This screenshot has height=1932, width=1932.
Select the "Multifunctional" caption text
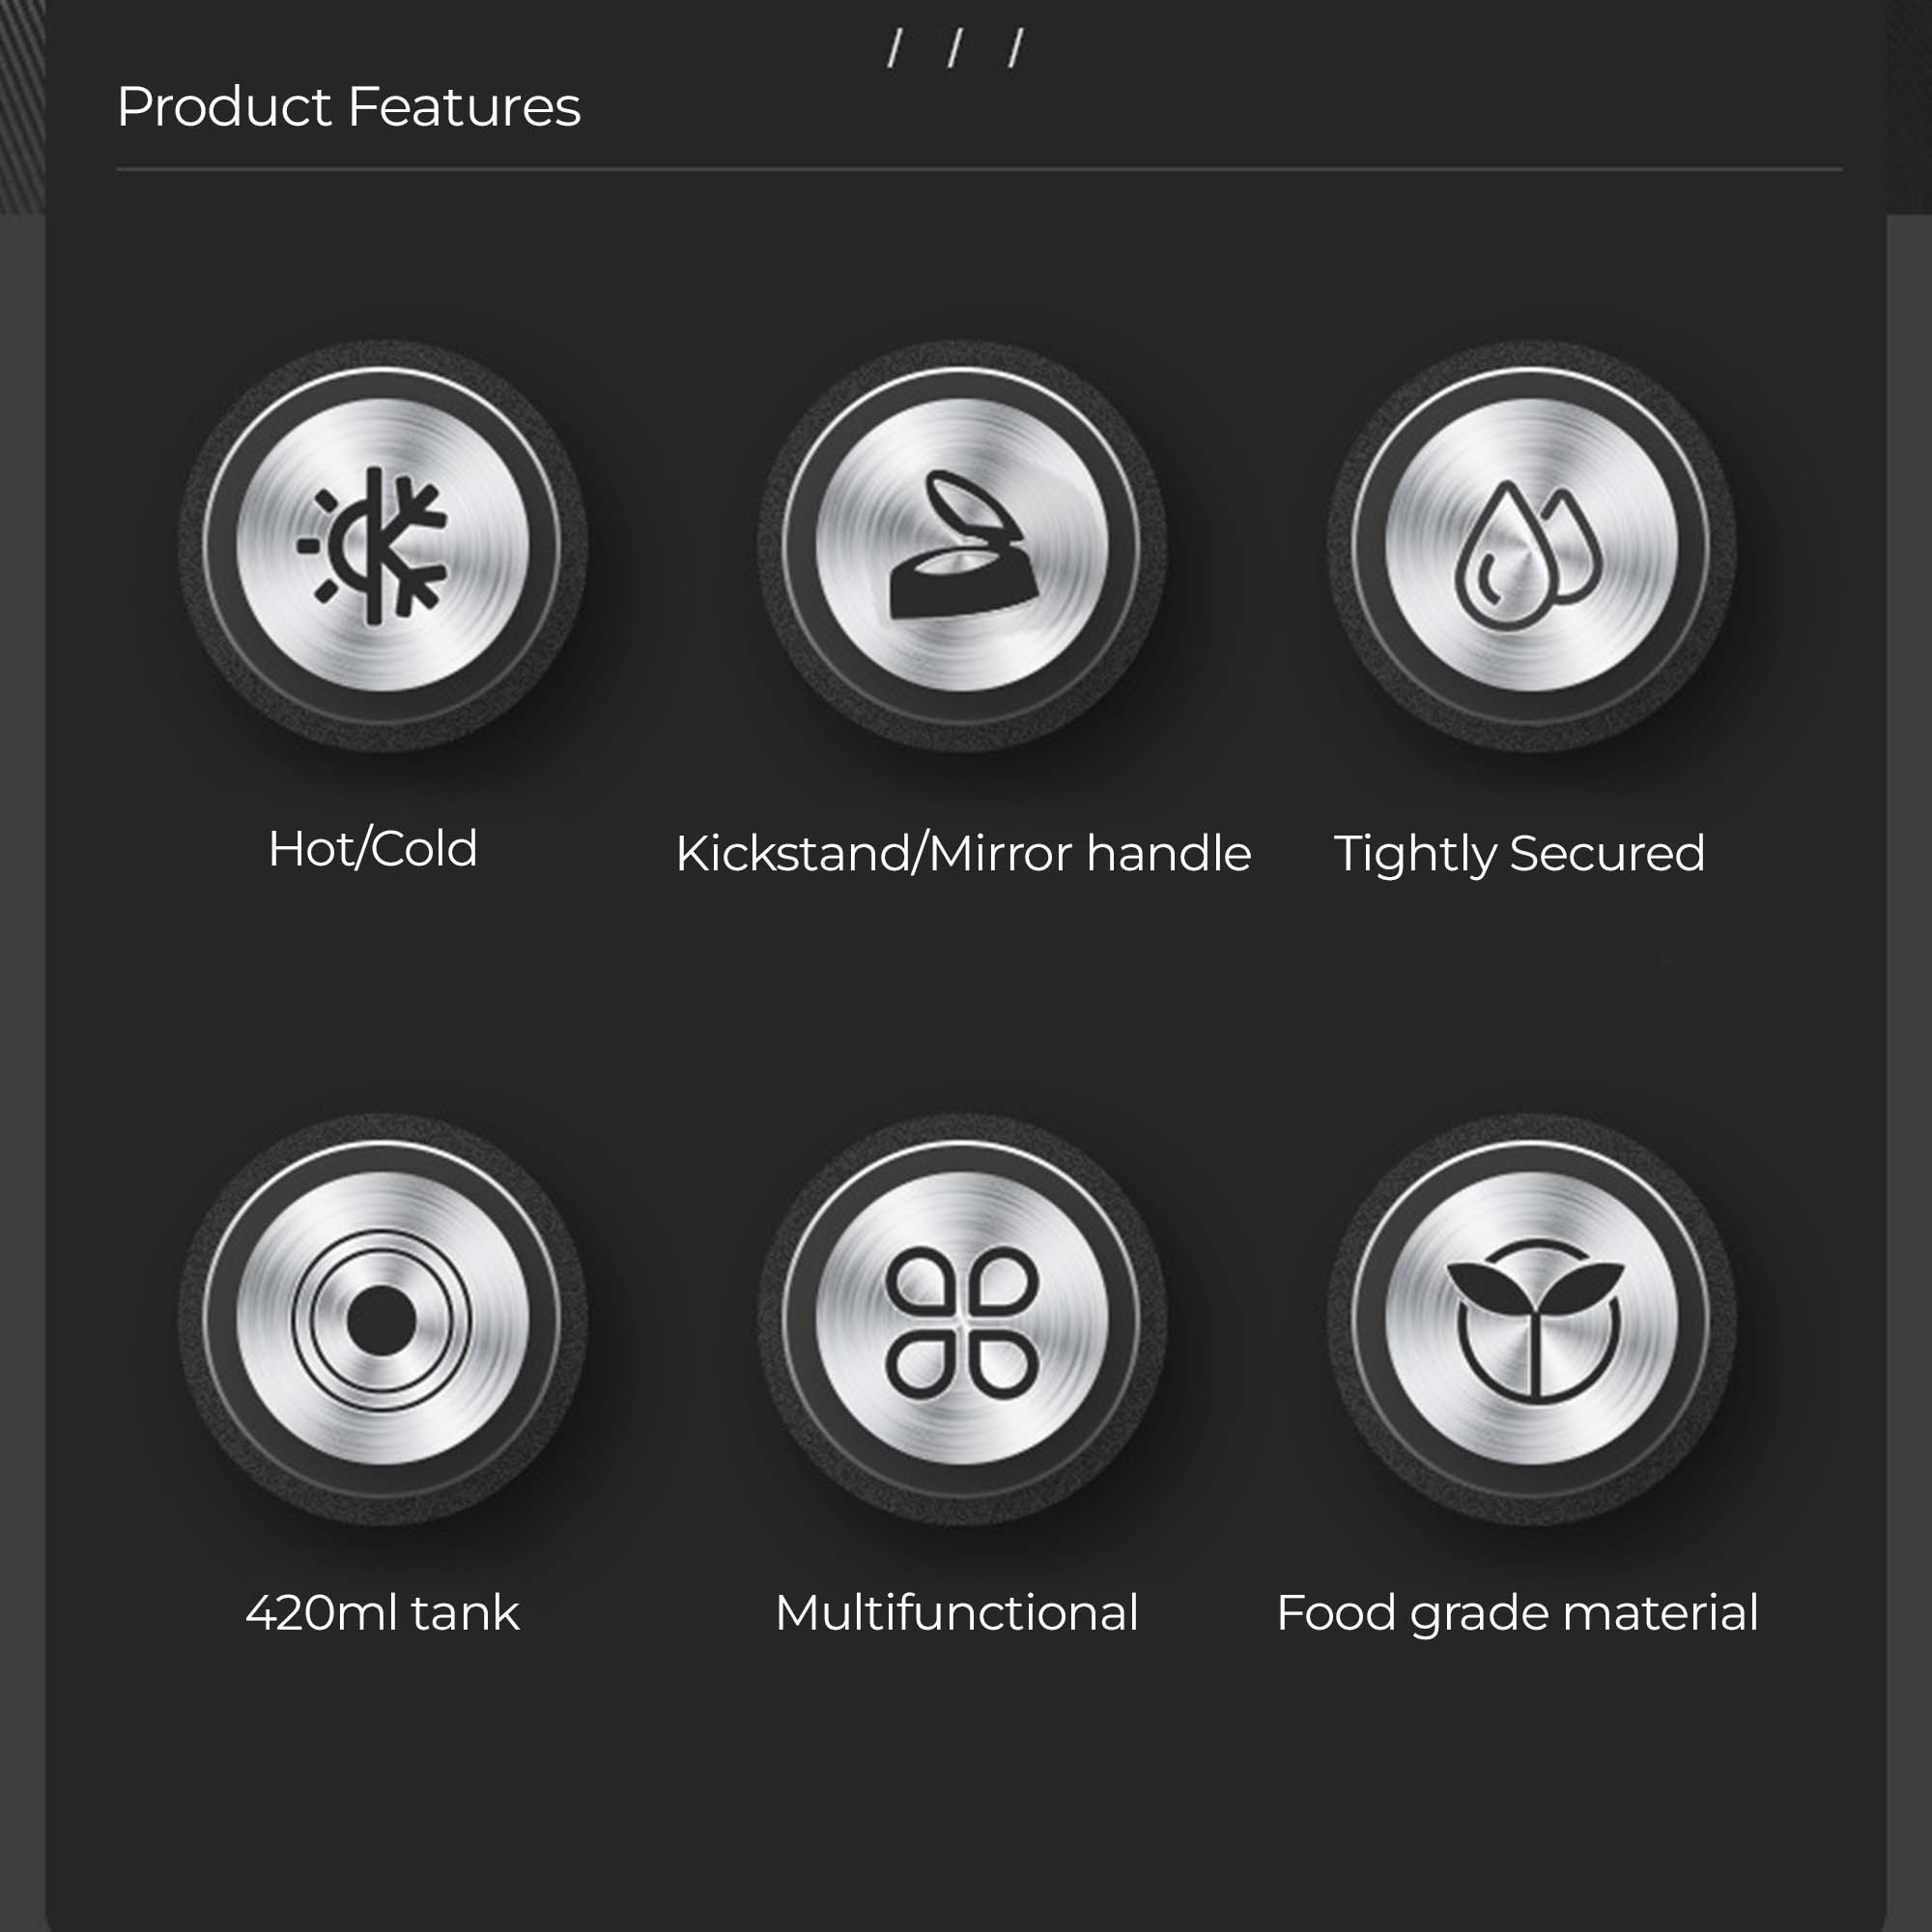pos(956,1613)
